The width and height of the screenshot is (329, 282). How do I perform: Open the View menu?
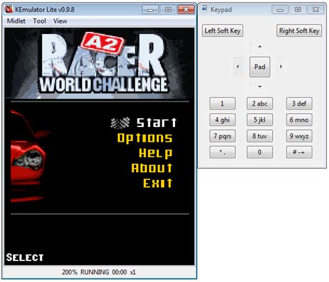click(60, 21)
